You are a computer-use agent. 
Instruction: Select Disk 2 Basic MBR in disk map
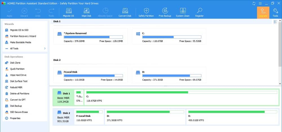(x=63, y=117)
